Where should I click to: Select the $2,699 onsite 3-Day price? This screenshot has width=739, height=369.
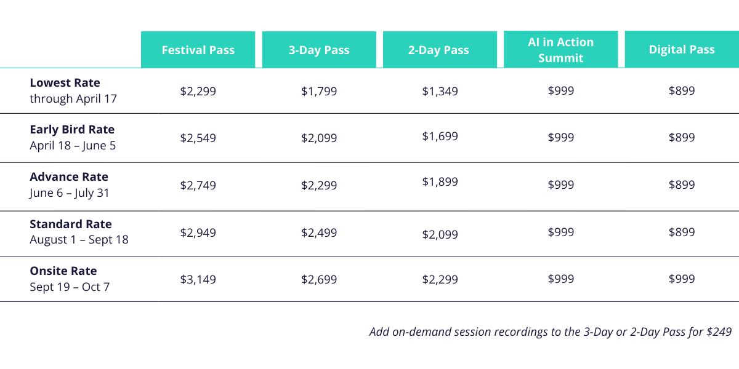pos(319,279)
